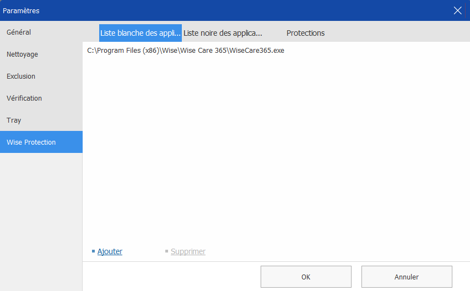The image size is (470, 291).
Task: Select Wise Protection in the sidebar
Action: (41, 142)
